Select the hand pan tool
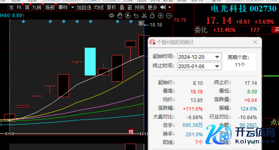This screenshot has width=279, height=150. [119, 16]
